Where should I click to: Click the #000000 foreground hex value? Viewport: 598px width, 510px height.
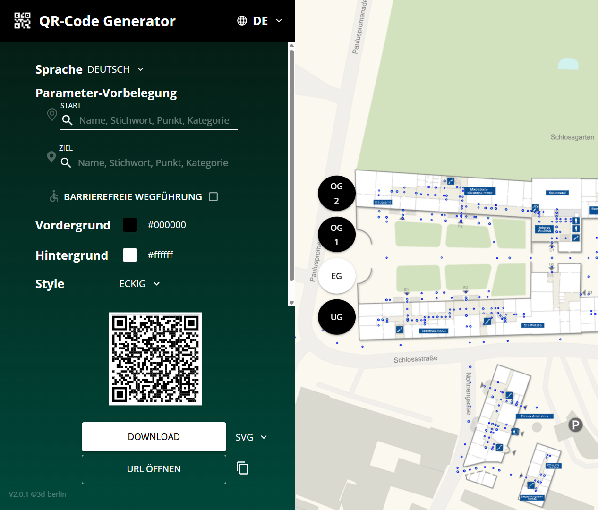pyautogui.click(x=167, y=225)
